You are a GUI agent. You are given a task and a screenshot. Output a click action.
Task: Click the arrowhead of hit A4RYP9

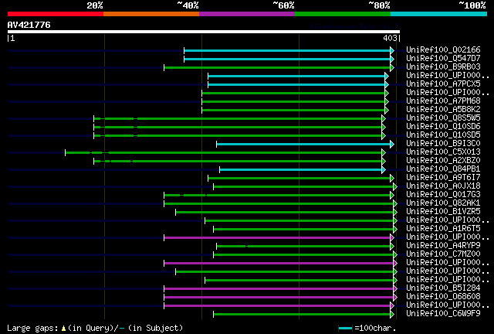click(x=392, y=246)
